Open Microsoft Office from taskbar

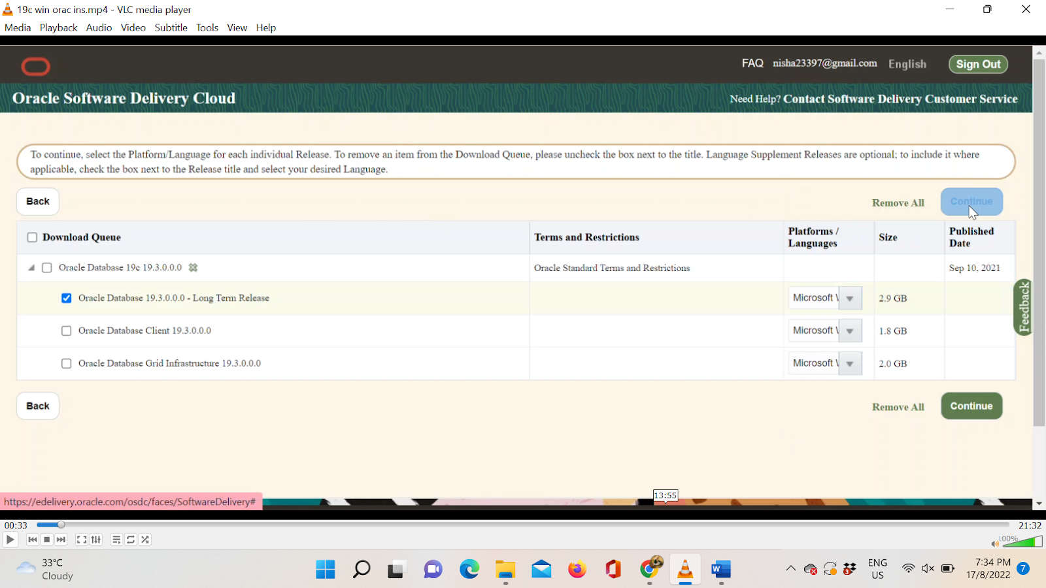pyautogui.click(x=613, y=569)
